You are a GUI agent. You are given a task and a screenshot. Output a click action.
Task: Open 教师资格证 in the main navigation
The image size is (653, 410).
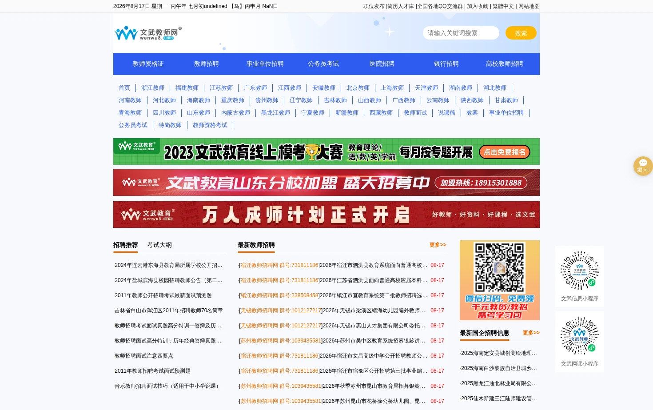[148, 64]
